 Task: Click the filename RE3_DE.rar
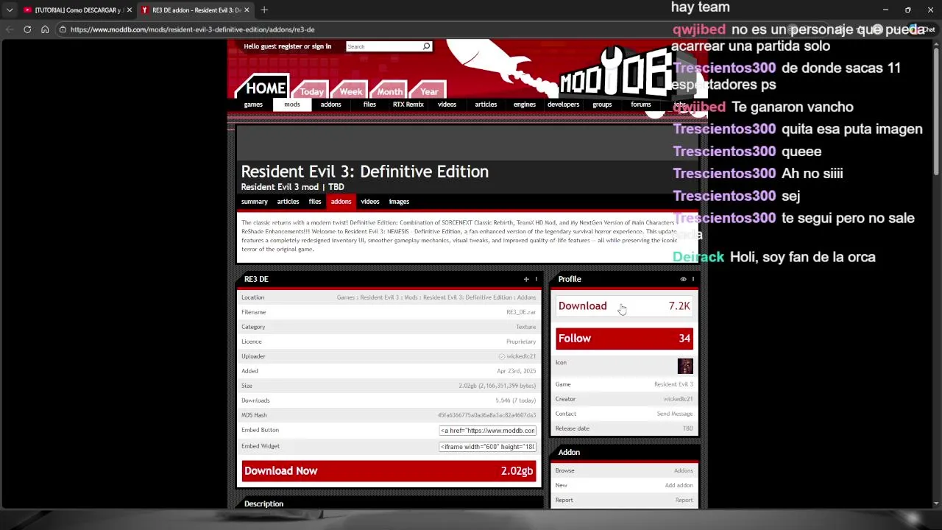pos(521,312)
